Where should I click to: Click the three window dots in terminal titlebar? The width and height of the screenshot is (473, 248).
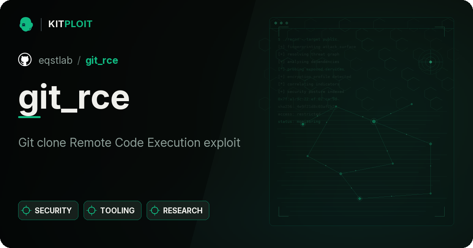(281, 23)
